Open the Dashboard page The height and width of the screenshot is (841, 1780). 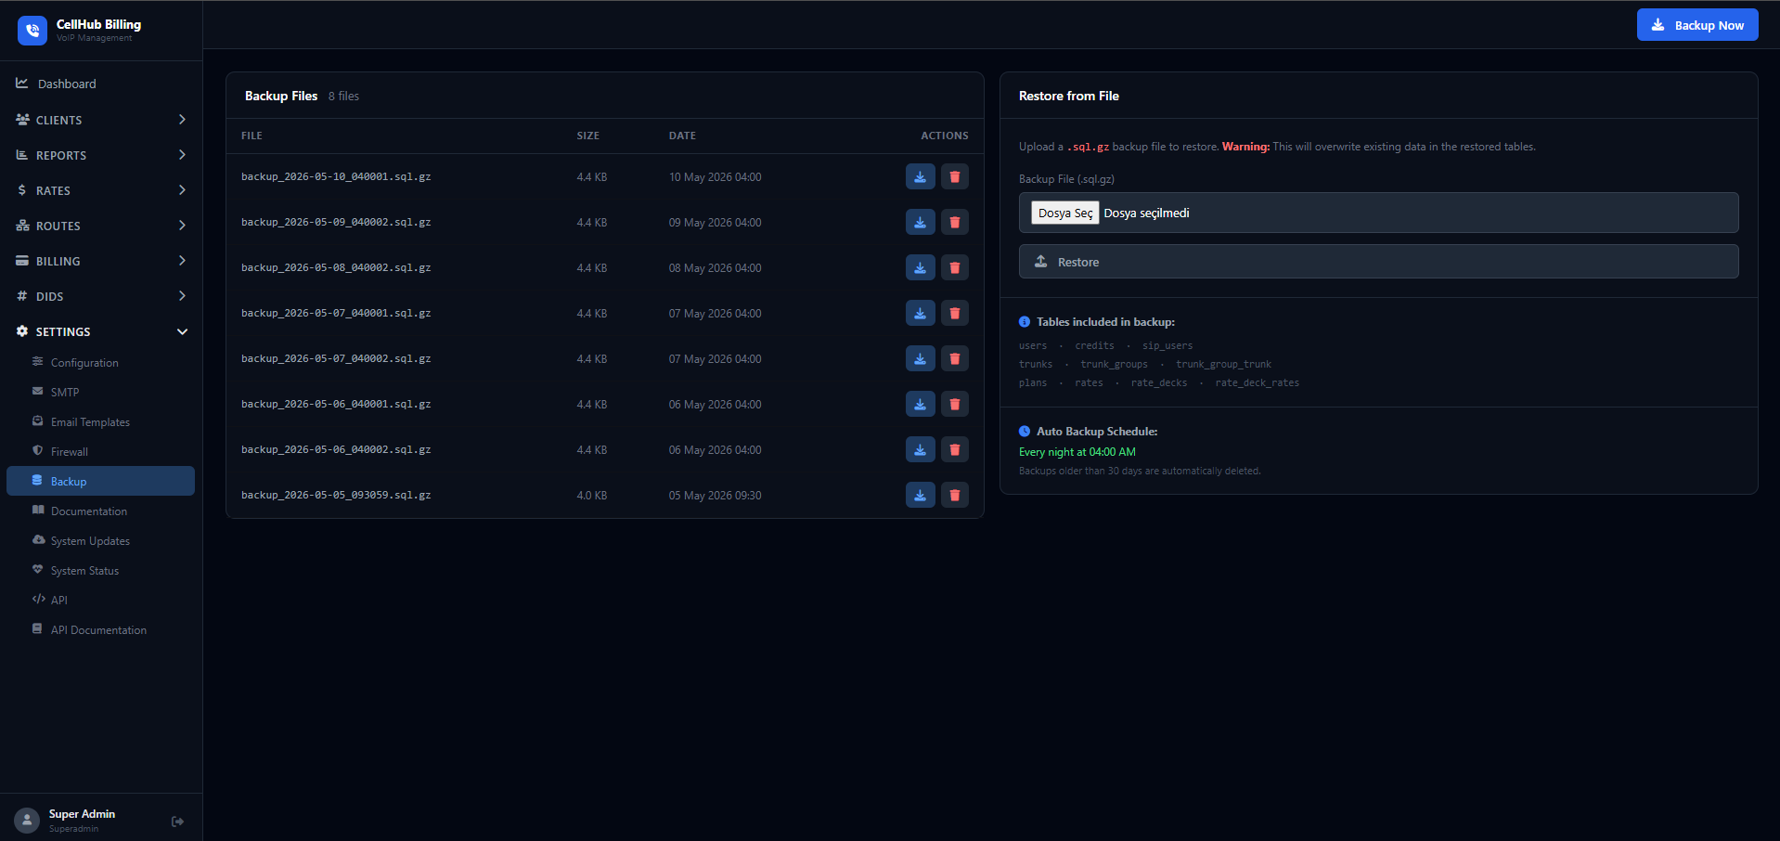pyautogui.click(x=100, y=84)
